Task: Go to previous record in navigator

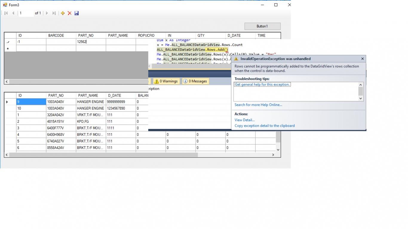Action: (13, 13)
